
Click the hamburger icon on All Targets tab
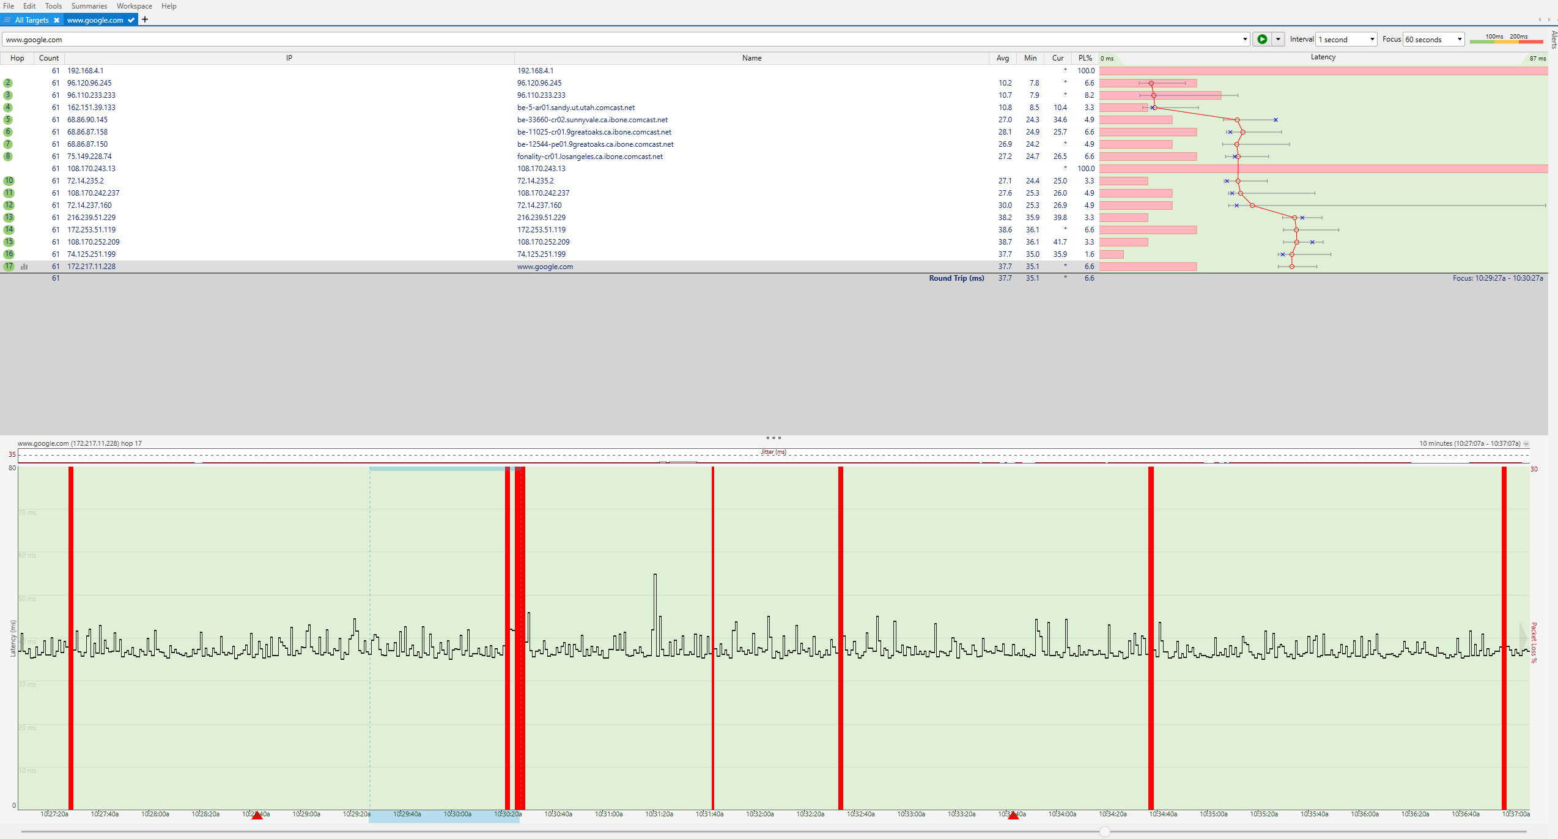8,20
